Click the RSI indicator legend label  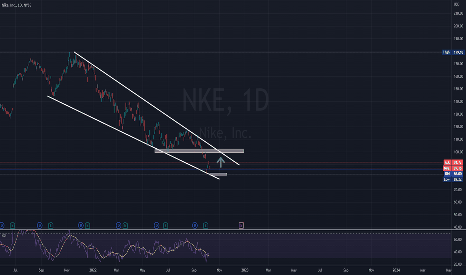(x=4, y=235)
